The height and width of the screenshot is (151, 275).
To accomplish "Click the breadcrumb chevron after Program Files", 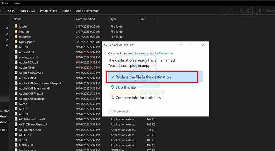I will click(x=60, y=11).
